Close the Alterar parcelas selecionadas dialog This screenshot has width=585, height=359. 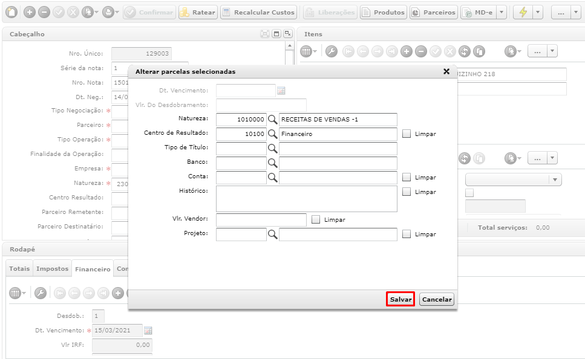point(446,71)
